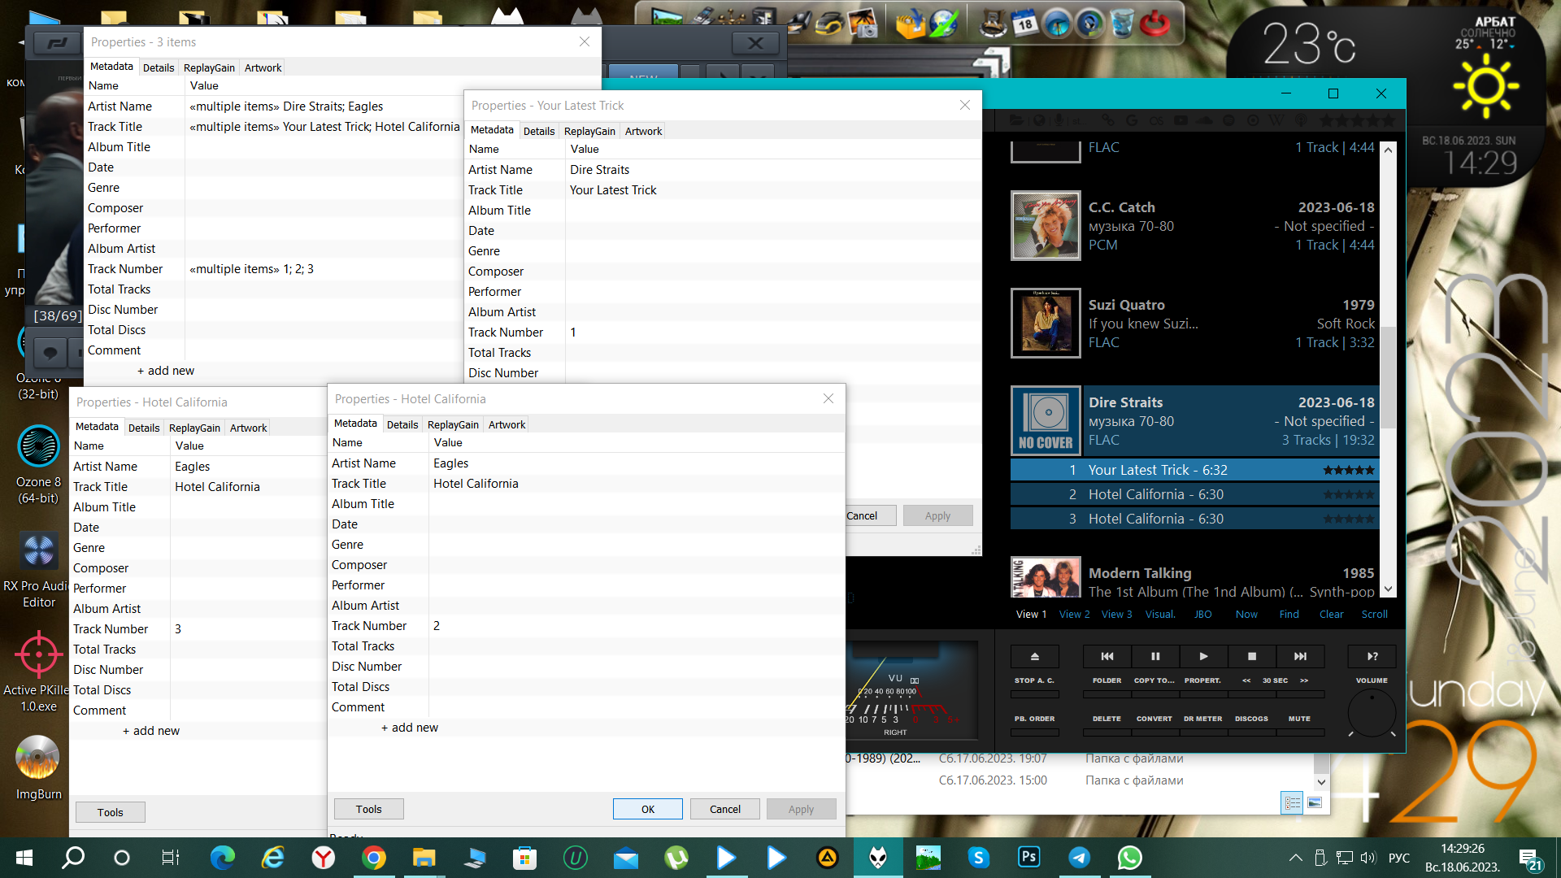This screenshot has width=1561, height=878.
Task: Open the Artwork tab in Your Latest Trick properties
Action: tap(643, 131)
